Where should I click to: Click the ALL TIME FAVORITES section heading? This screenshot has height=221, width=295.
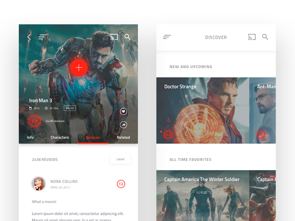coord(191,159)
